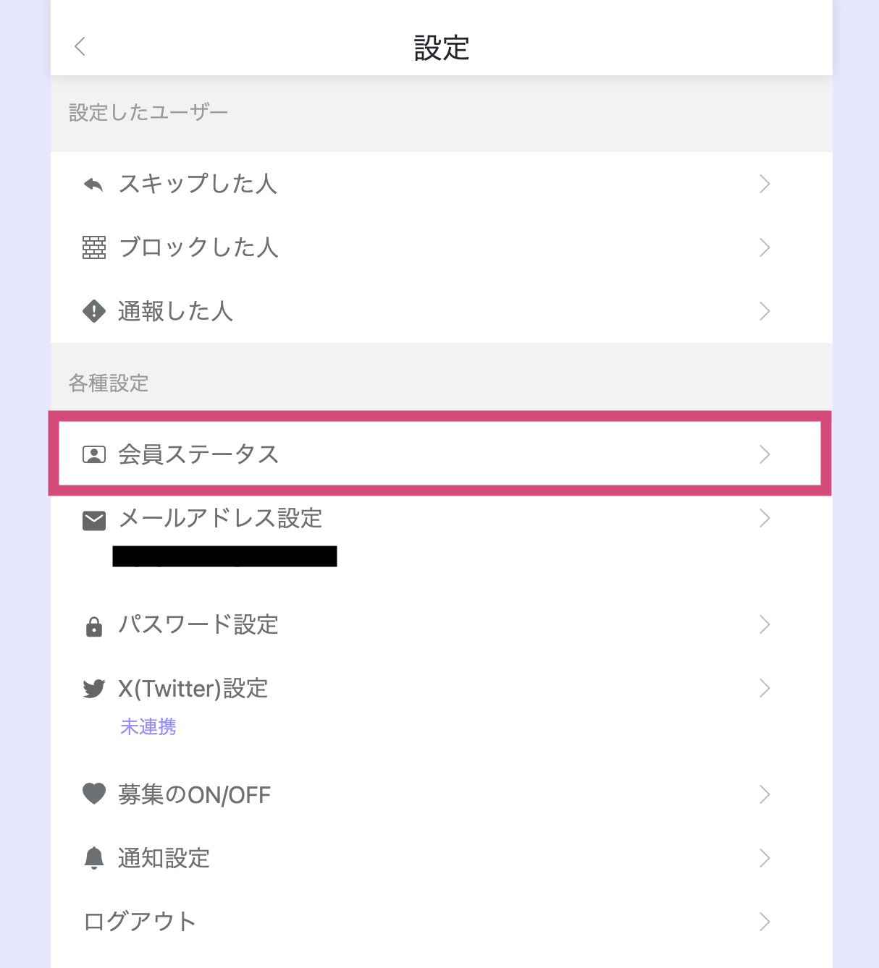
Task: Open X(Twitter)設定 text label
Action: (193, 688)
